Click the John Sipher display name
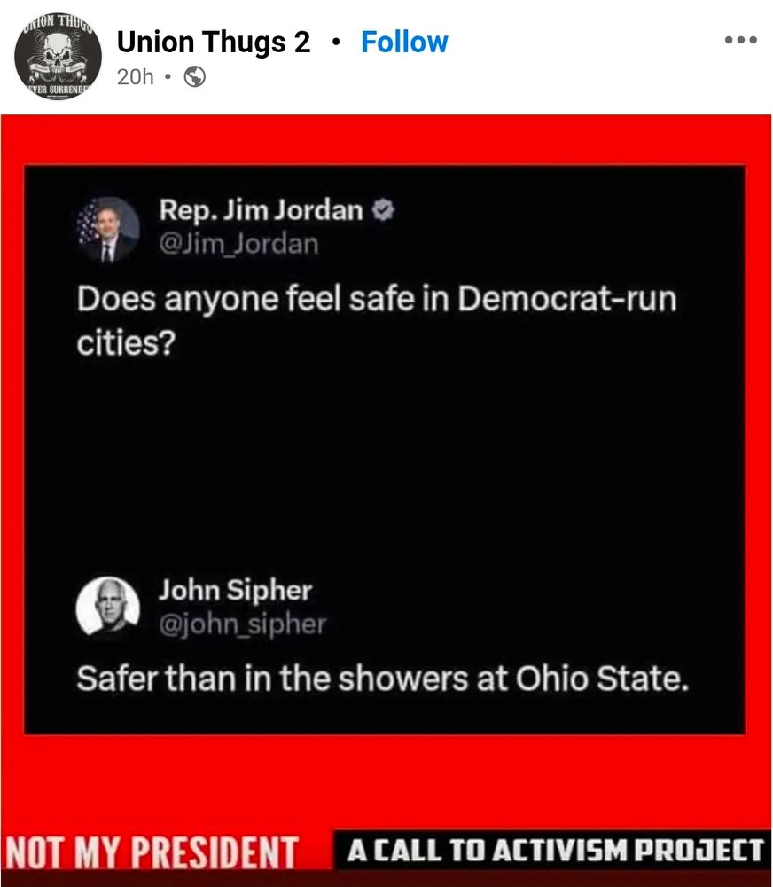The image size is (773, 887). [235, 590]
